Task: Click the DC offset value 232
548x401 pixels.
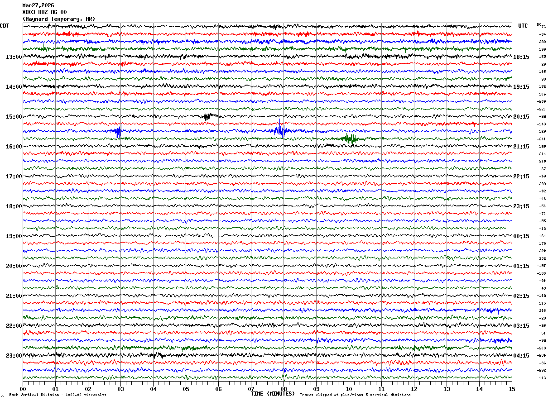Action: pos(542,258)
